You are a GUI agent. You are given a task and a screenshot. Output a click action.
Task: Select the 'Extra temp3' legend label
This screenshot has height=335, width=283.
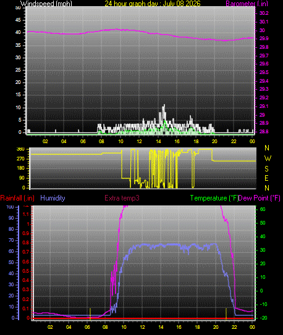click(122, 198)
